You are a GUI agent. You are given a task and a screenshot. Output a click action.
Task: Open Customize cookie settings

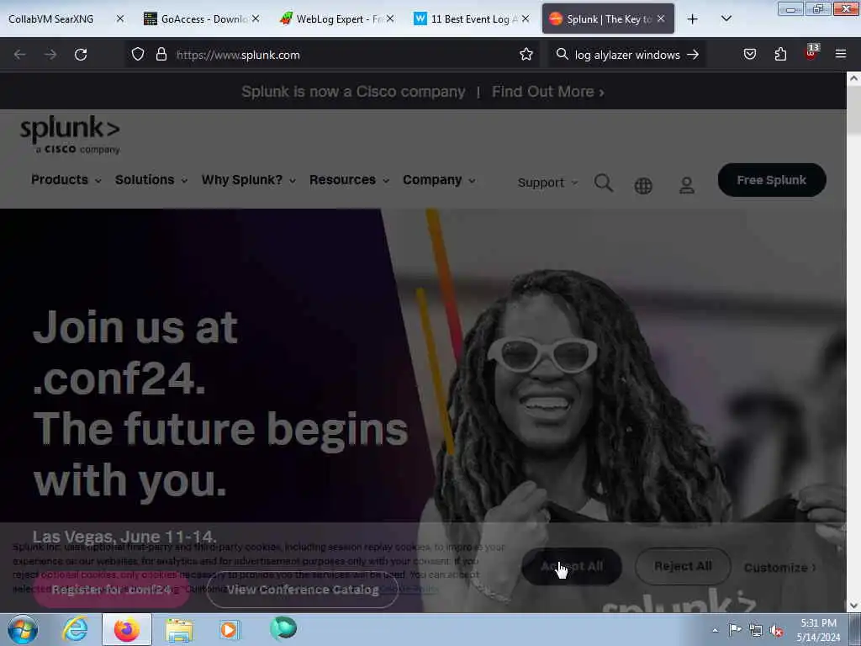pyautogui.click(x=779, y=567)
